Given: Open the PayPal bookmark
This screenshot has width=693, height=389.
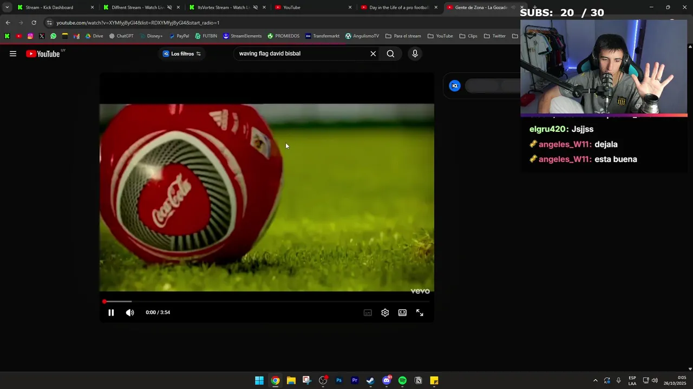Looking at the screenshot, I should 179,36.
